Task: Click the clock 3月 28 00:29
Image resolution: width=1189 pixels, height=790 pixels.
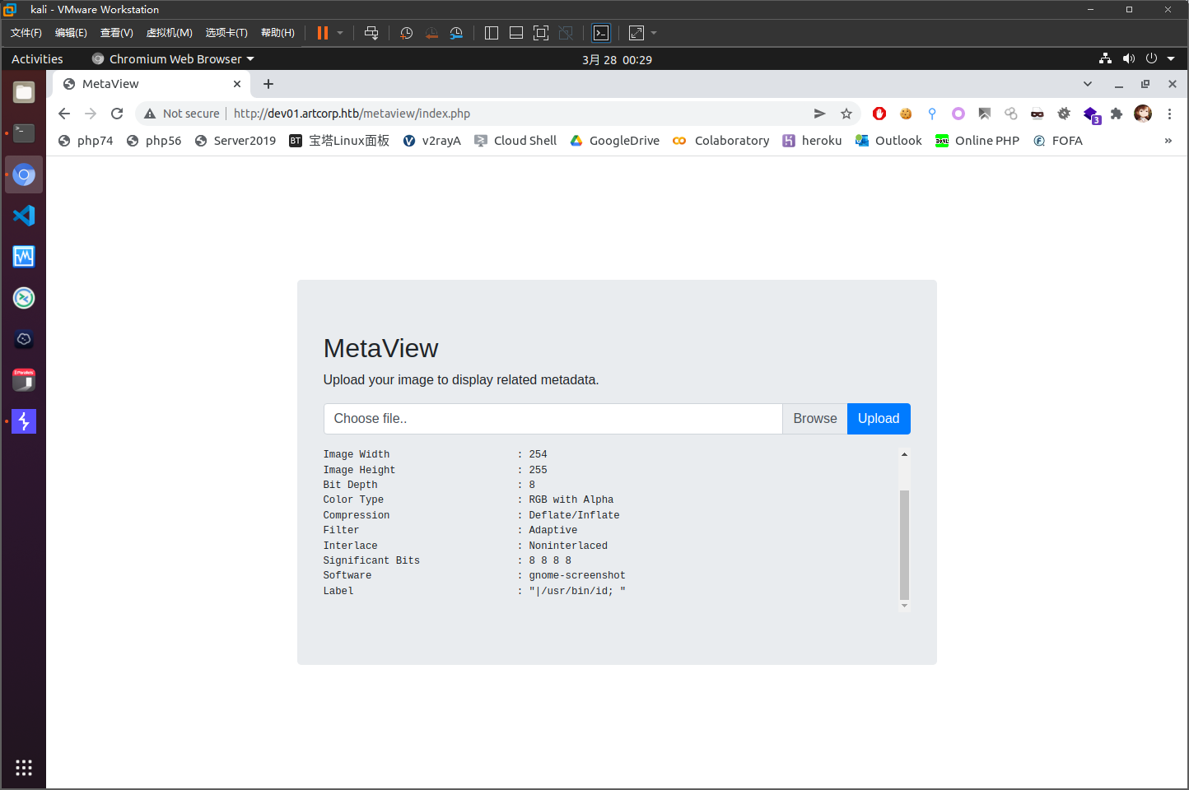Action: [617, 59]
